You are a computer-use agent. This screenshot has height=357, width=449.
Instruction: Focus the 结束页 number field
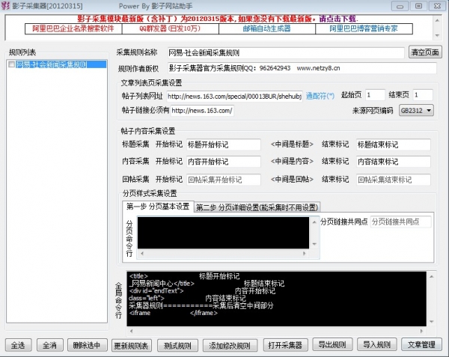(423, 95)
